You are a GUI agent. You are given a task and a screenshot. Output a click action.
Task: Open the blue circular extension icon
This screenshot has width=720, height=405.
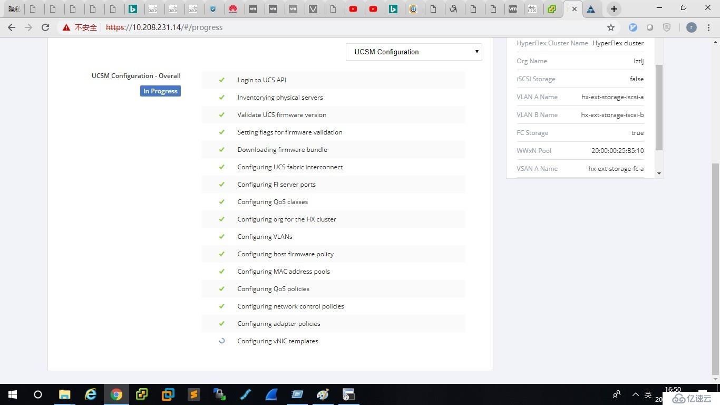click(633, 27)
